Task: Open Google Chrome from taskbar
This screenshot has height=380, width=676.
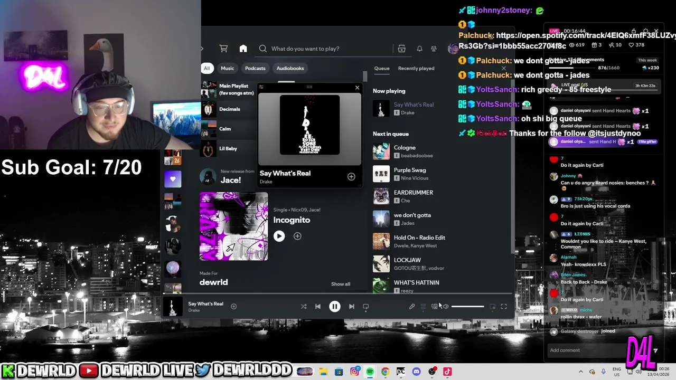Action: (385, 372)
